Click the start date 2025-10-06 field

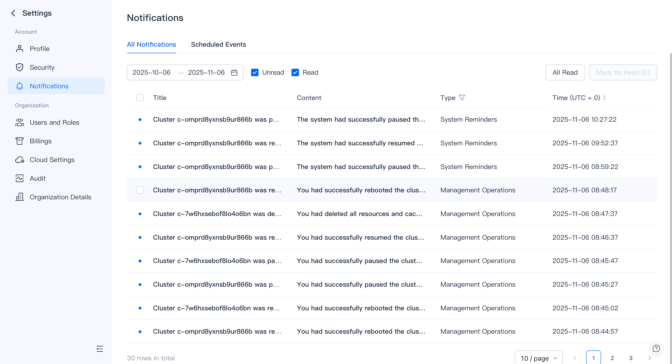coord(152,72)
